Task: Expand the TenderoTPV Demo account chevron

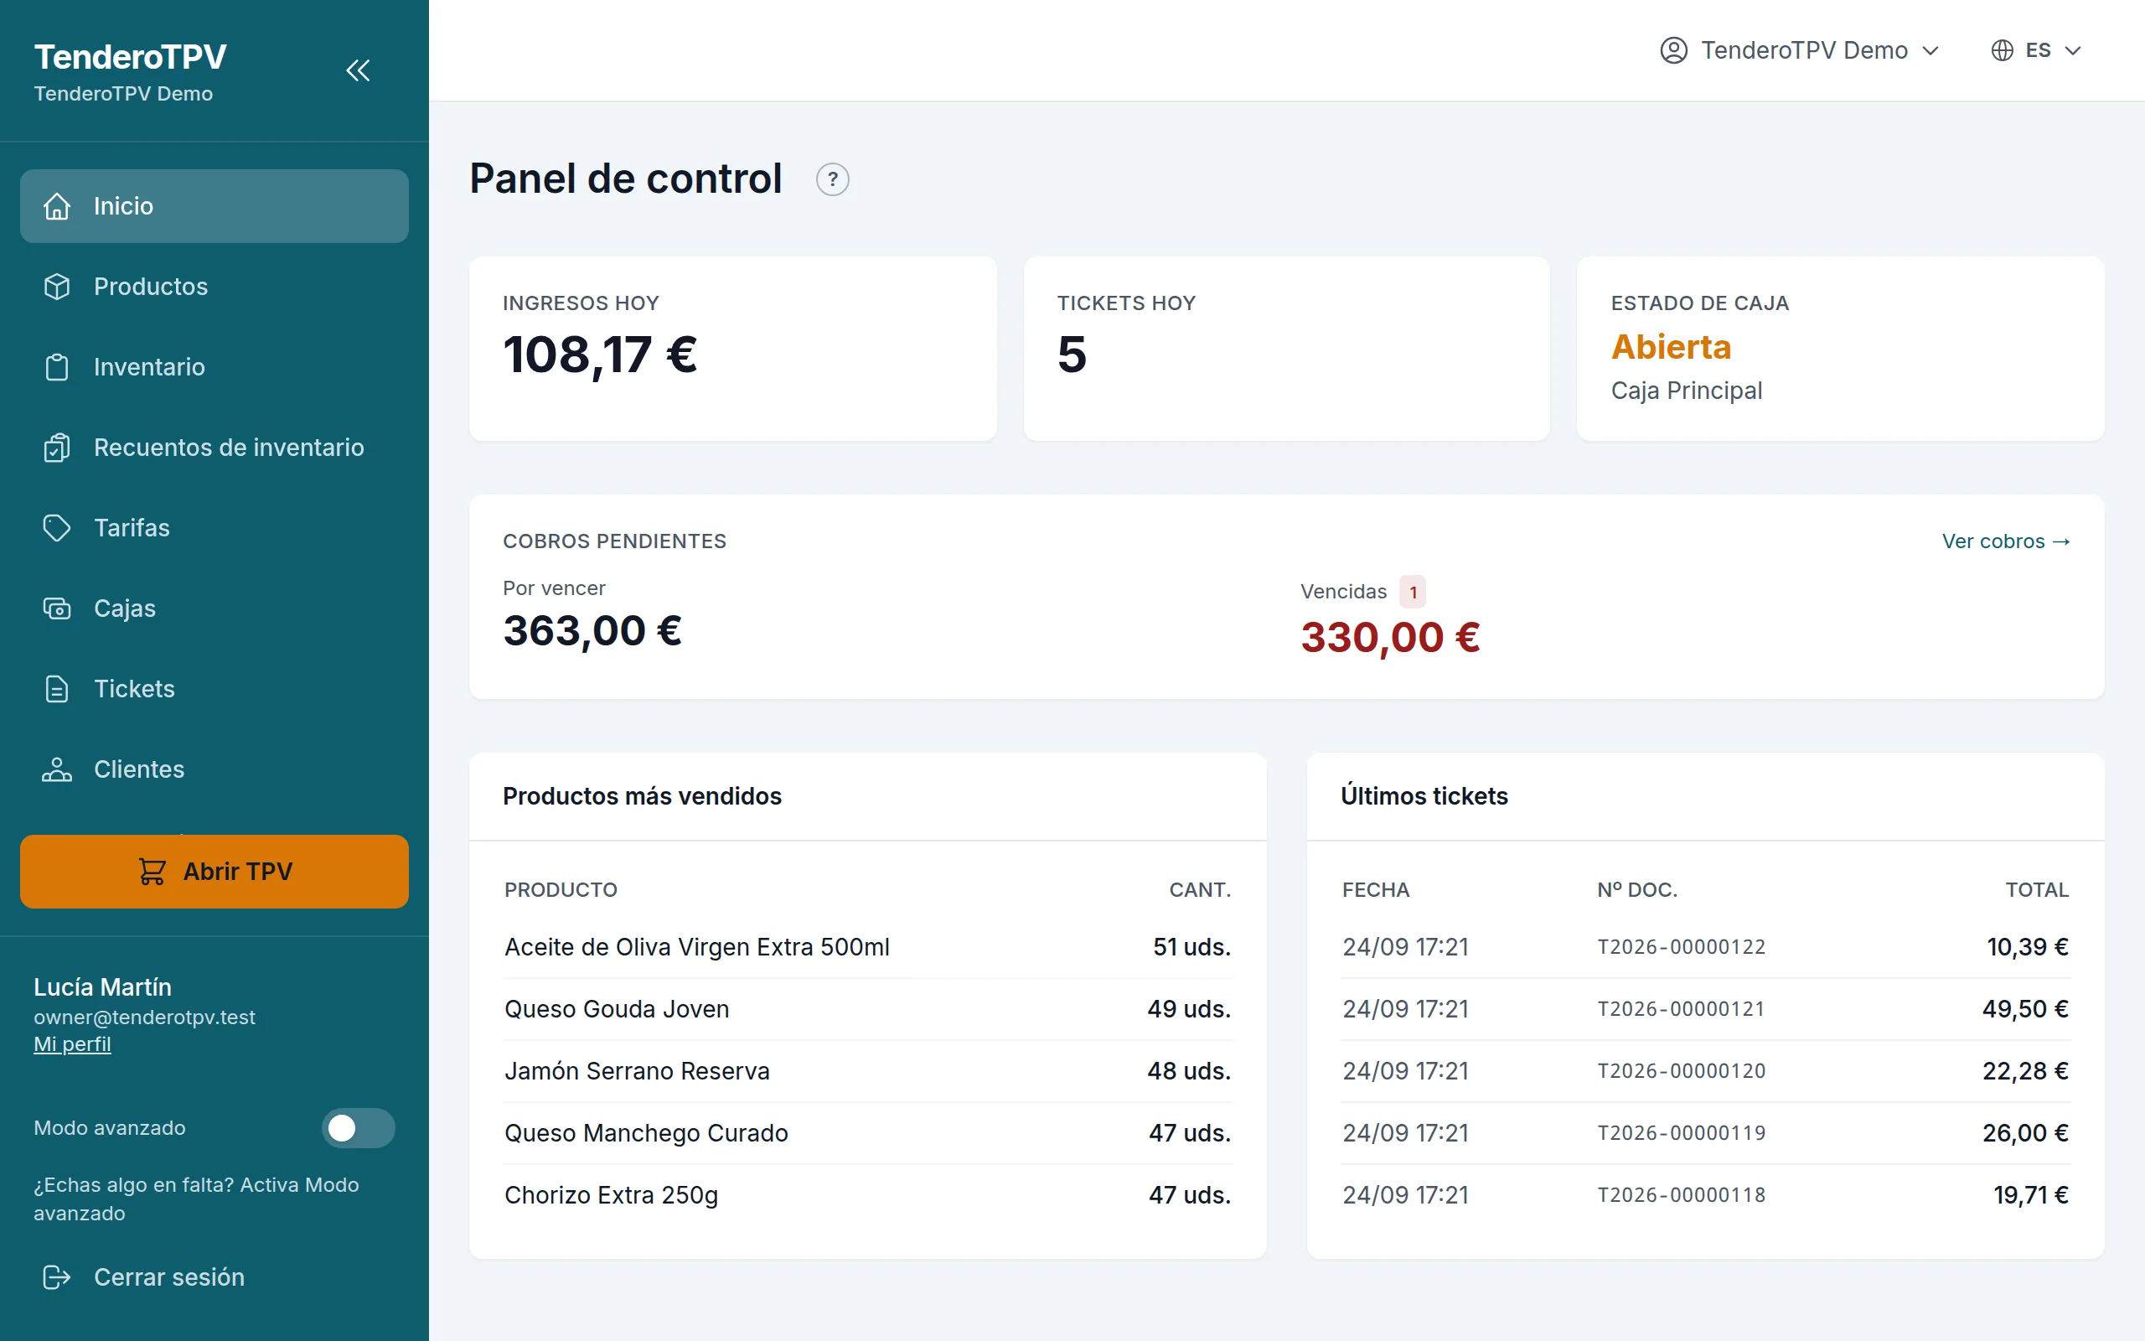Action: click(x=1930, y=50)
